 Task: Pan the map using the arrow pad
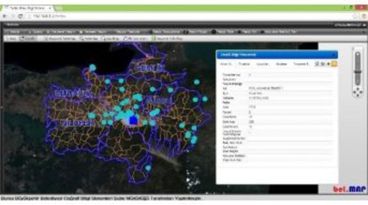pos(358,92)
